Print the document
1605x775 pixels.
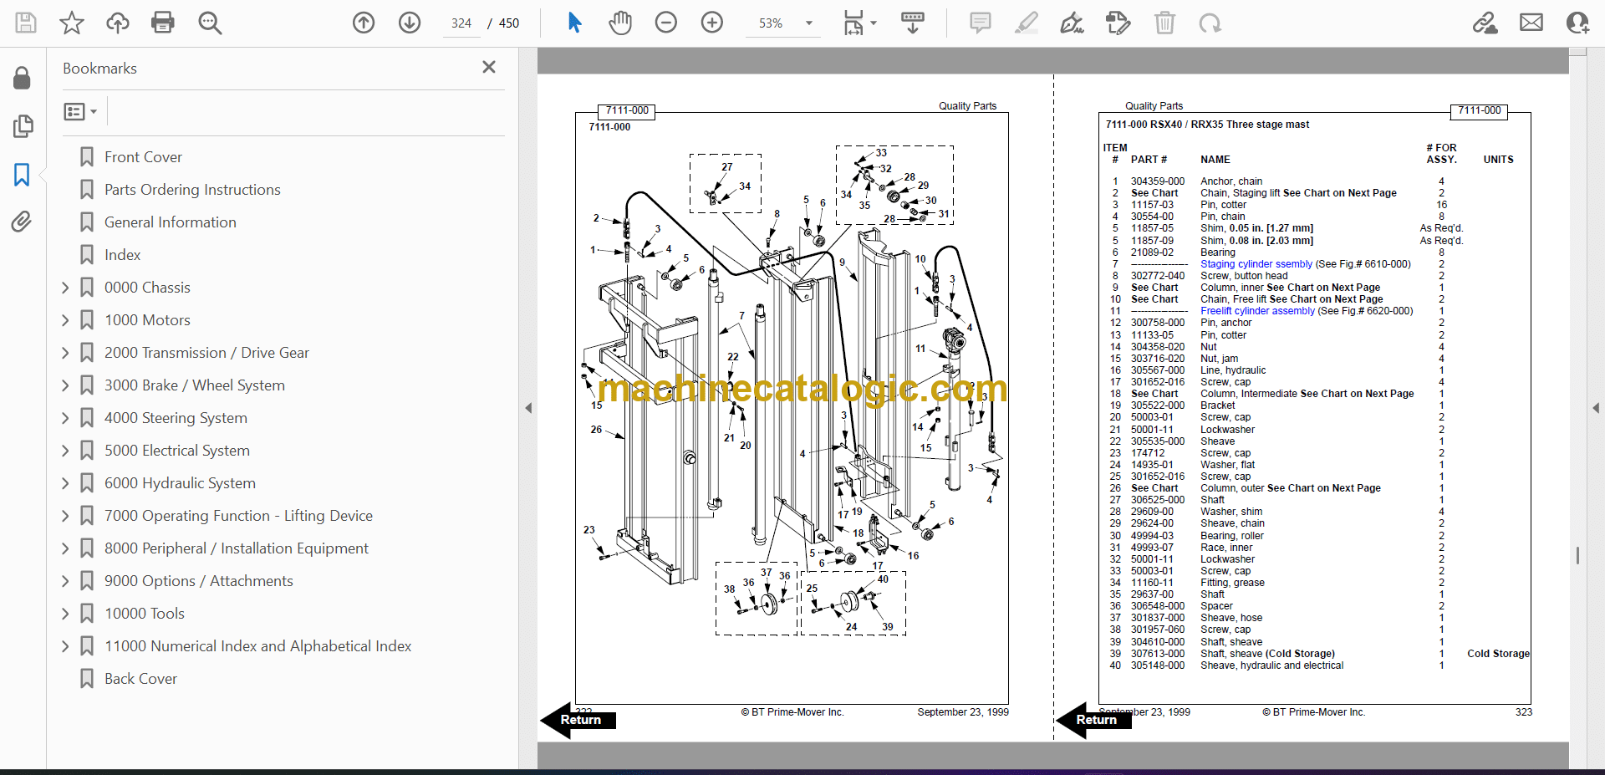[163, 23]
